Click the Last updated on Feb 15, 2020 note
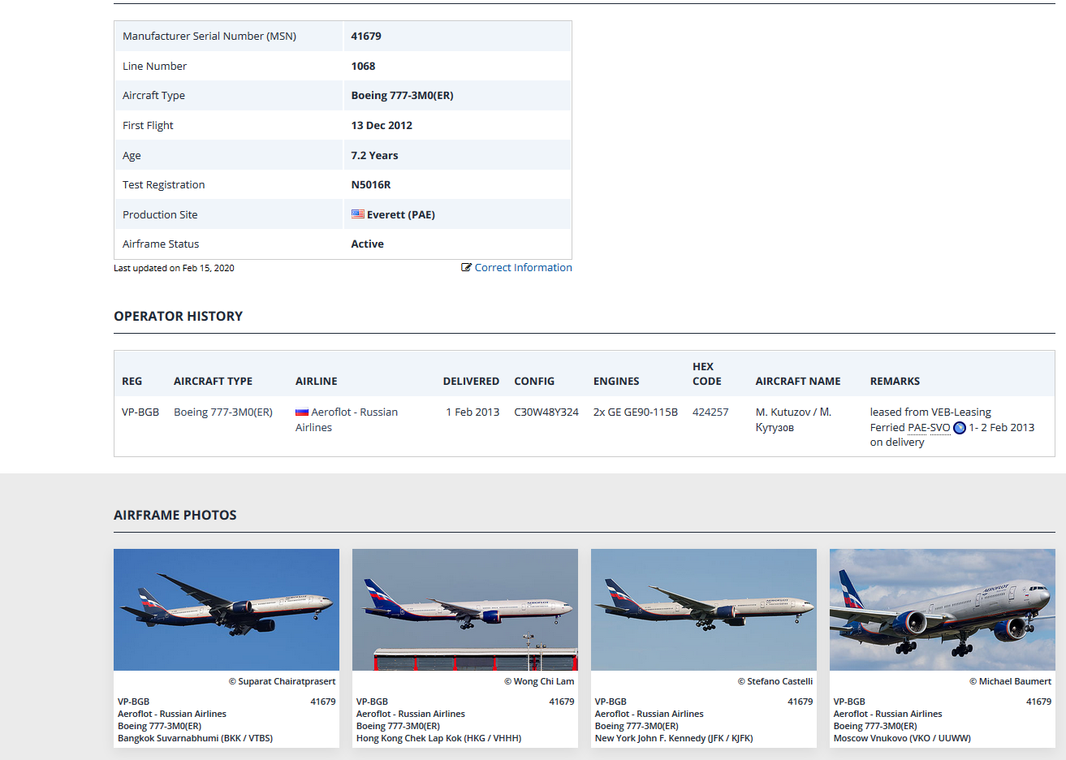The image size is (1066, 760). click(174, 268)
